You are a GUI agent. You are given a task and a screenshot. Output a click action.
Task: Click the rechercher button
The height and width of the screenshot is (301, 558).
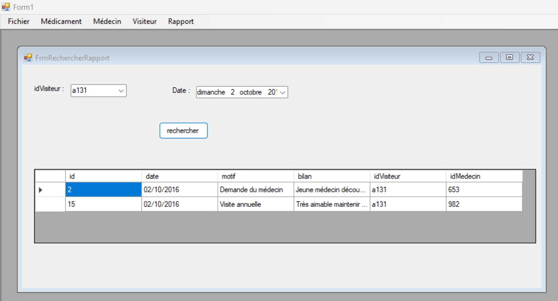pyautogui.click(x=183, y=131)
